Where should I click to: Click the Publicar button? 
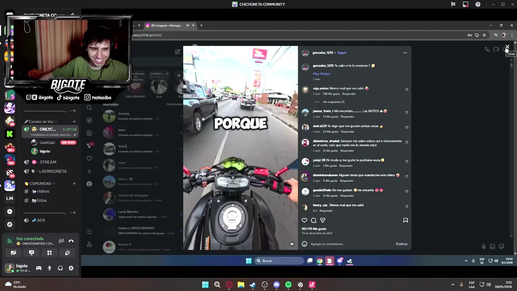click(401, 244)
